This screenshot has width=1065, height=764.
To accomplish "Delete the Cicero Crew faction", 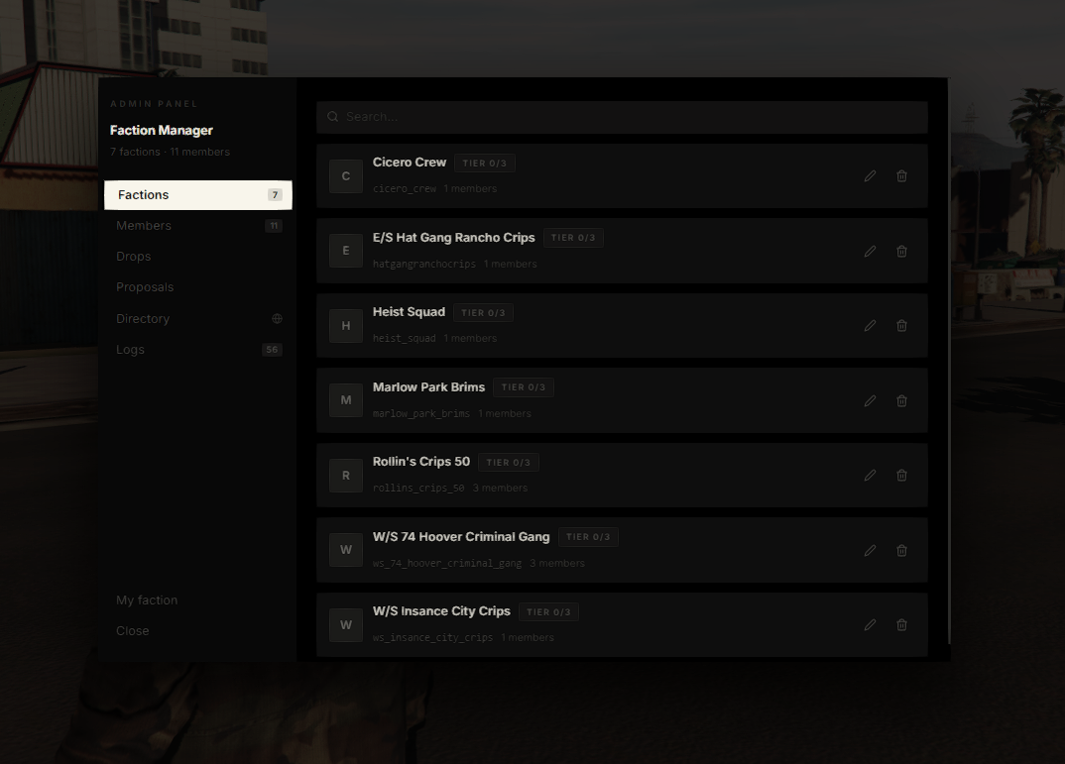I will click(902, 176).
